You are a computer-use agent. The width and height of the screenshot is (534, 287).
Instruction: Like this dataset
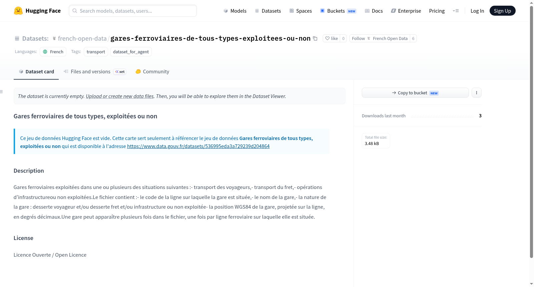(x=331, y=38)
